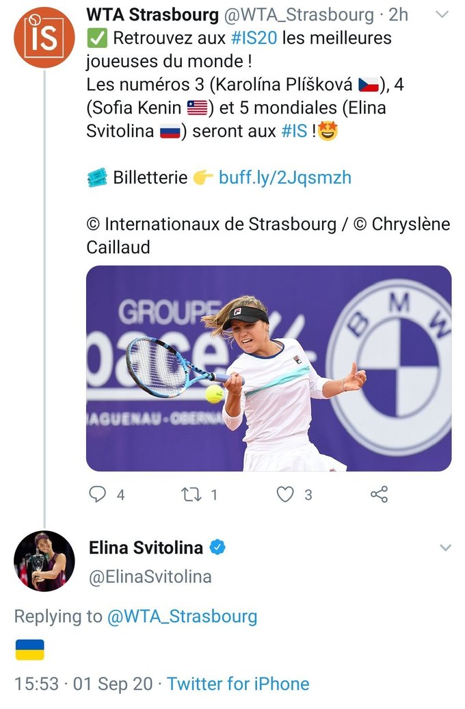Tap the blue verified badge
This screenshot has width=465, height=709.
tap(217, 547)
